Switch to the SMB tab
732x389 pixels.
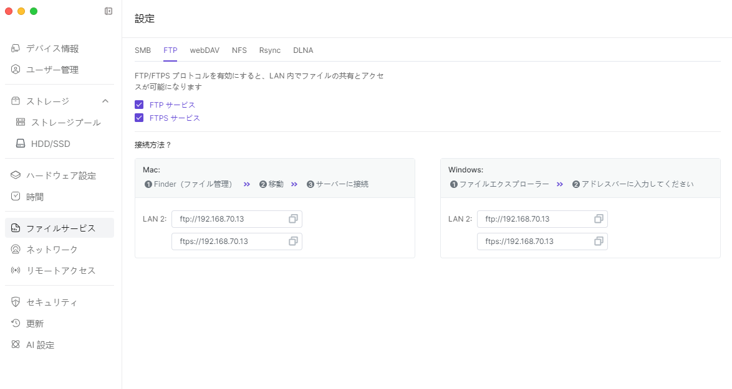pyautogui.click(x=143, y=50)
